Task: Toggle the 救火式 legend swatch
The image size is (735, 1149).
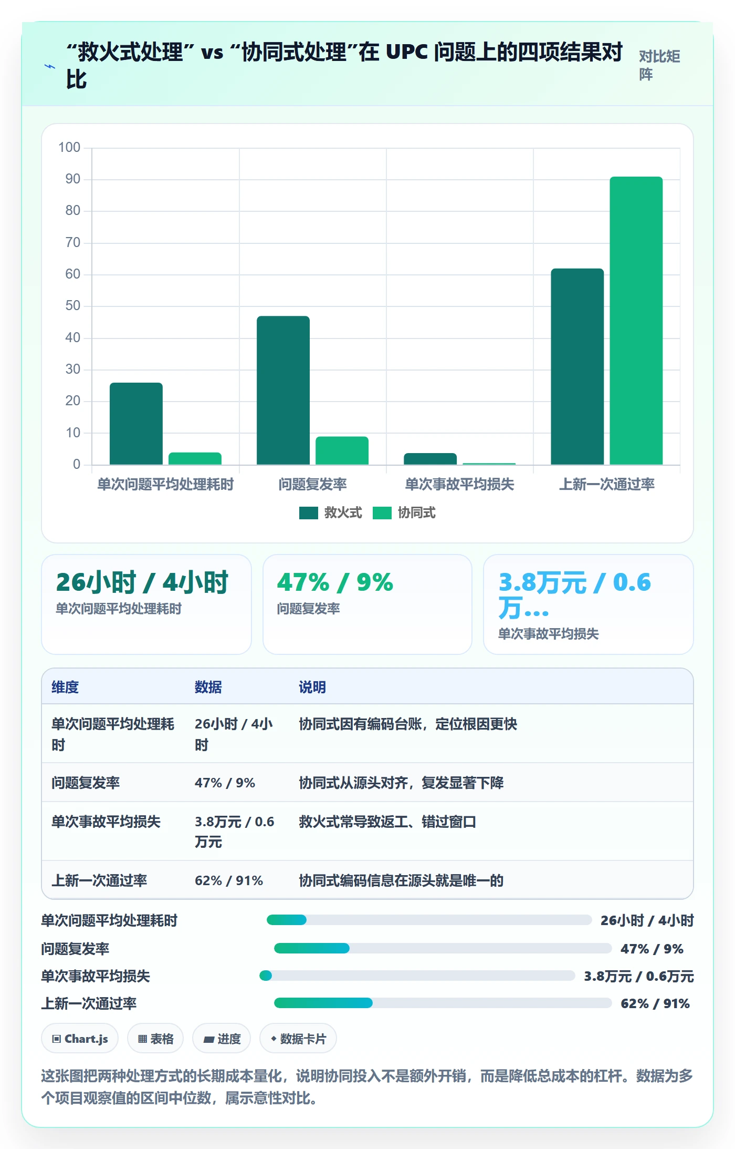Action: coord(309,512)
